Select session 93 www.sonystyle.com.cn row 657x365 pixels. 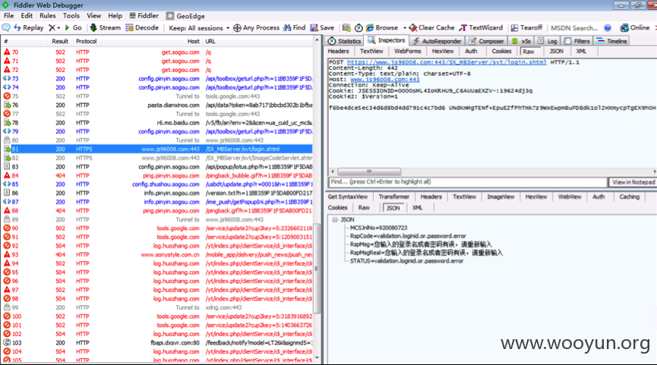click(157, 254)
